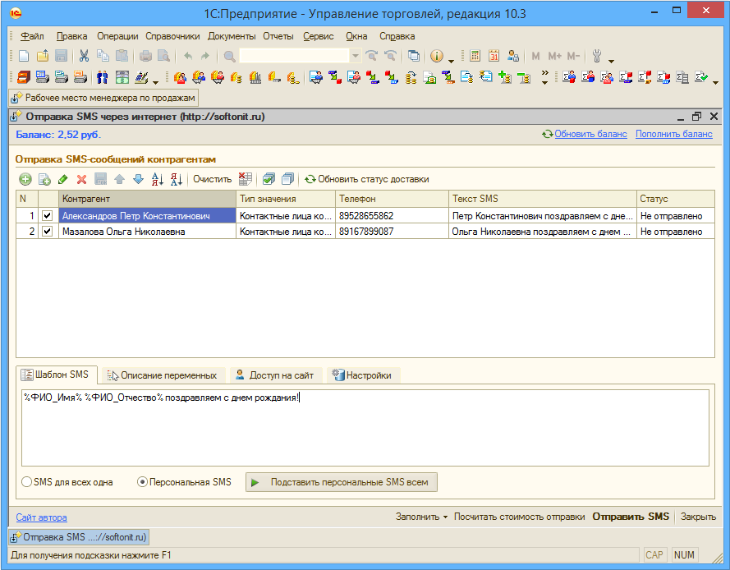The height and width of the screenshot is (570, 730).
Task: Expand the hidden toolbar buttons chevron (»)
Action: 544,77
